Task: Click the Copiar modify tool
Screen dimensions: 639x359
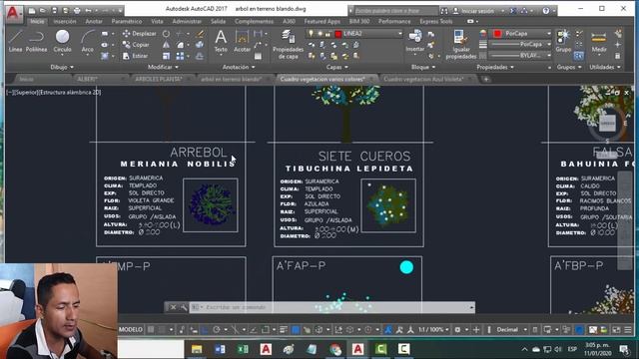Action: pyautogui.click(x=136, y=45)
